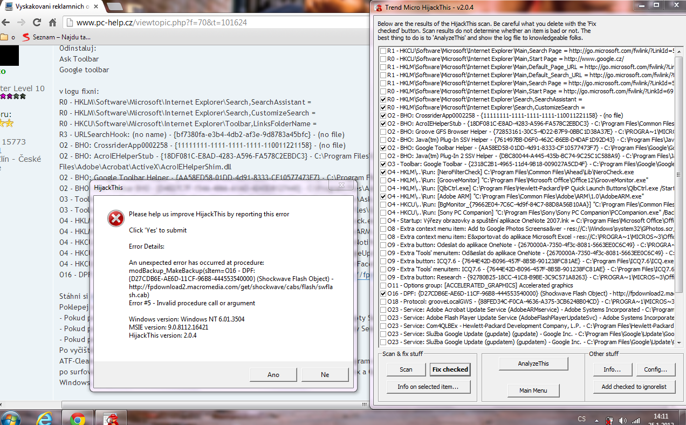Open Internet Explorer from the taskbar
The image size is (686, 425).
coord(45,418)
